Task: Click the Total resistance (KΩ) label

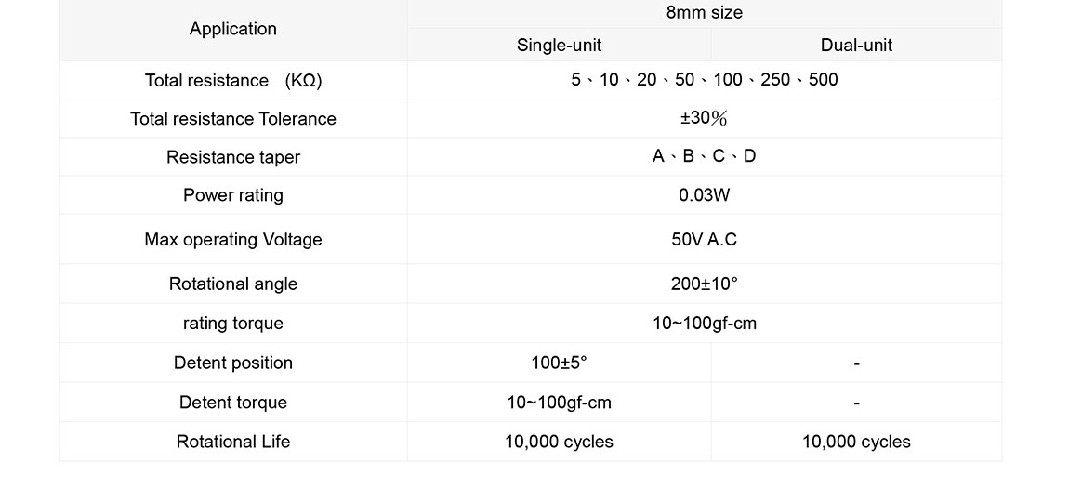Action: pyautogui.click(x=233, y=81)
